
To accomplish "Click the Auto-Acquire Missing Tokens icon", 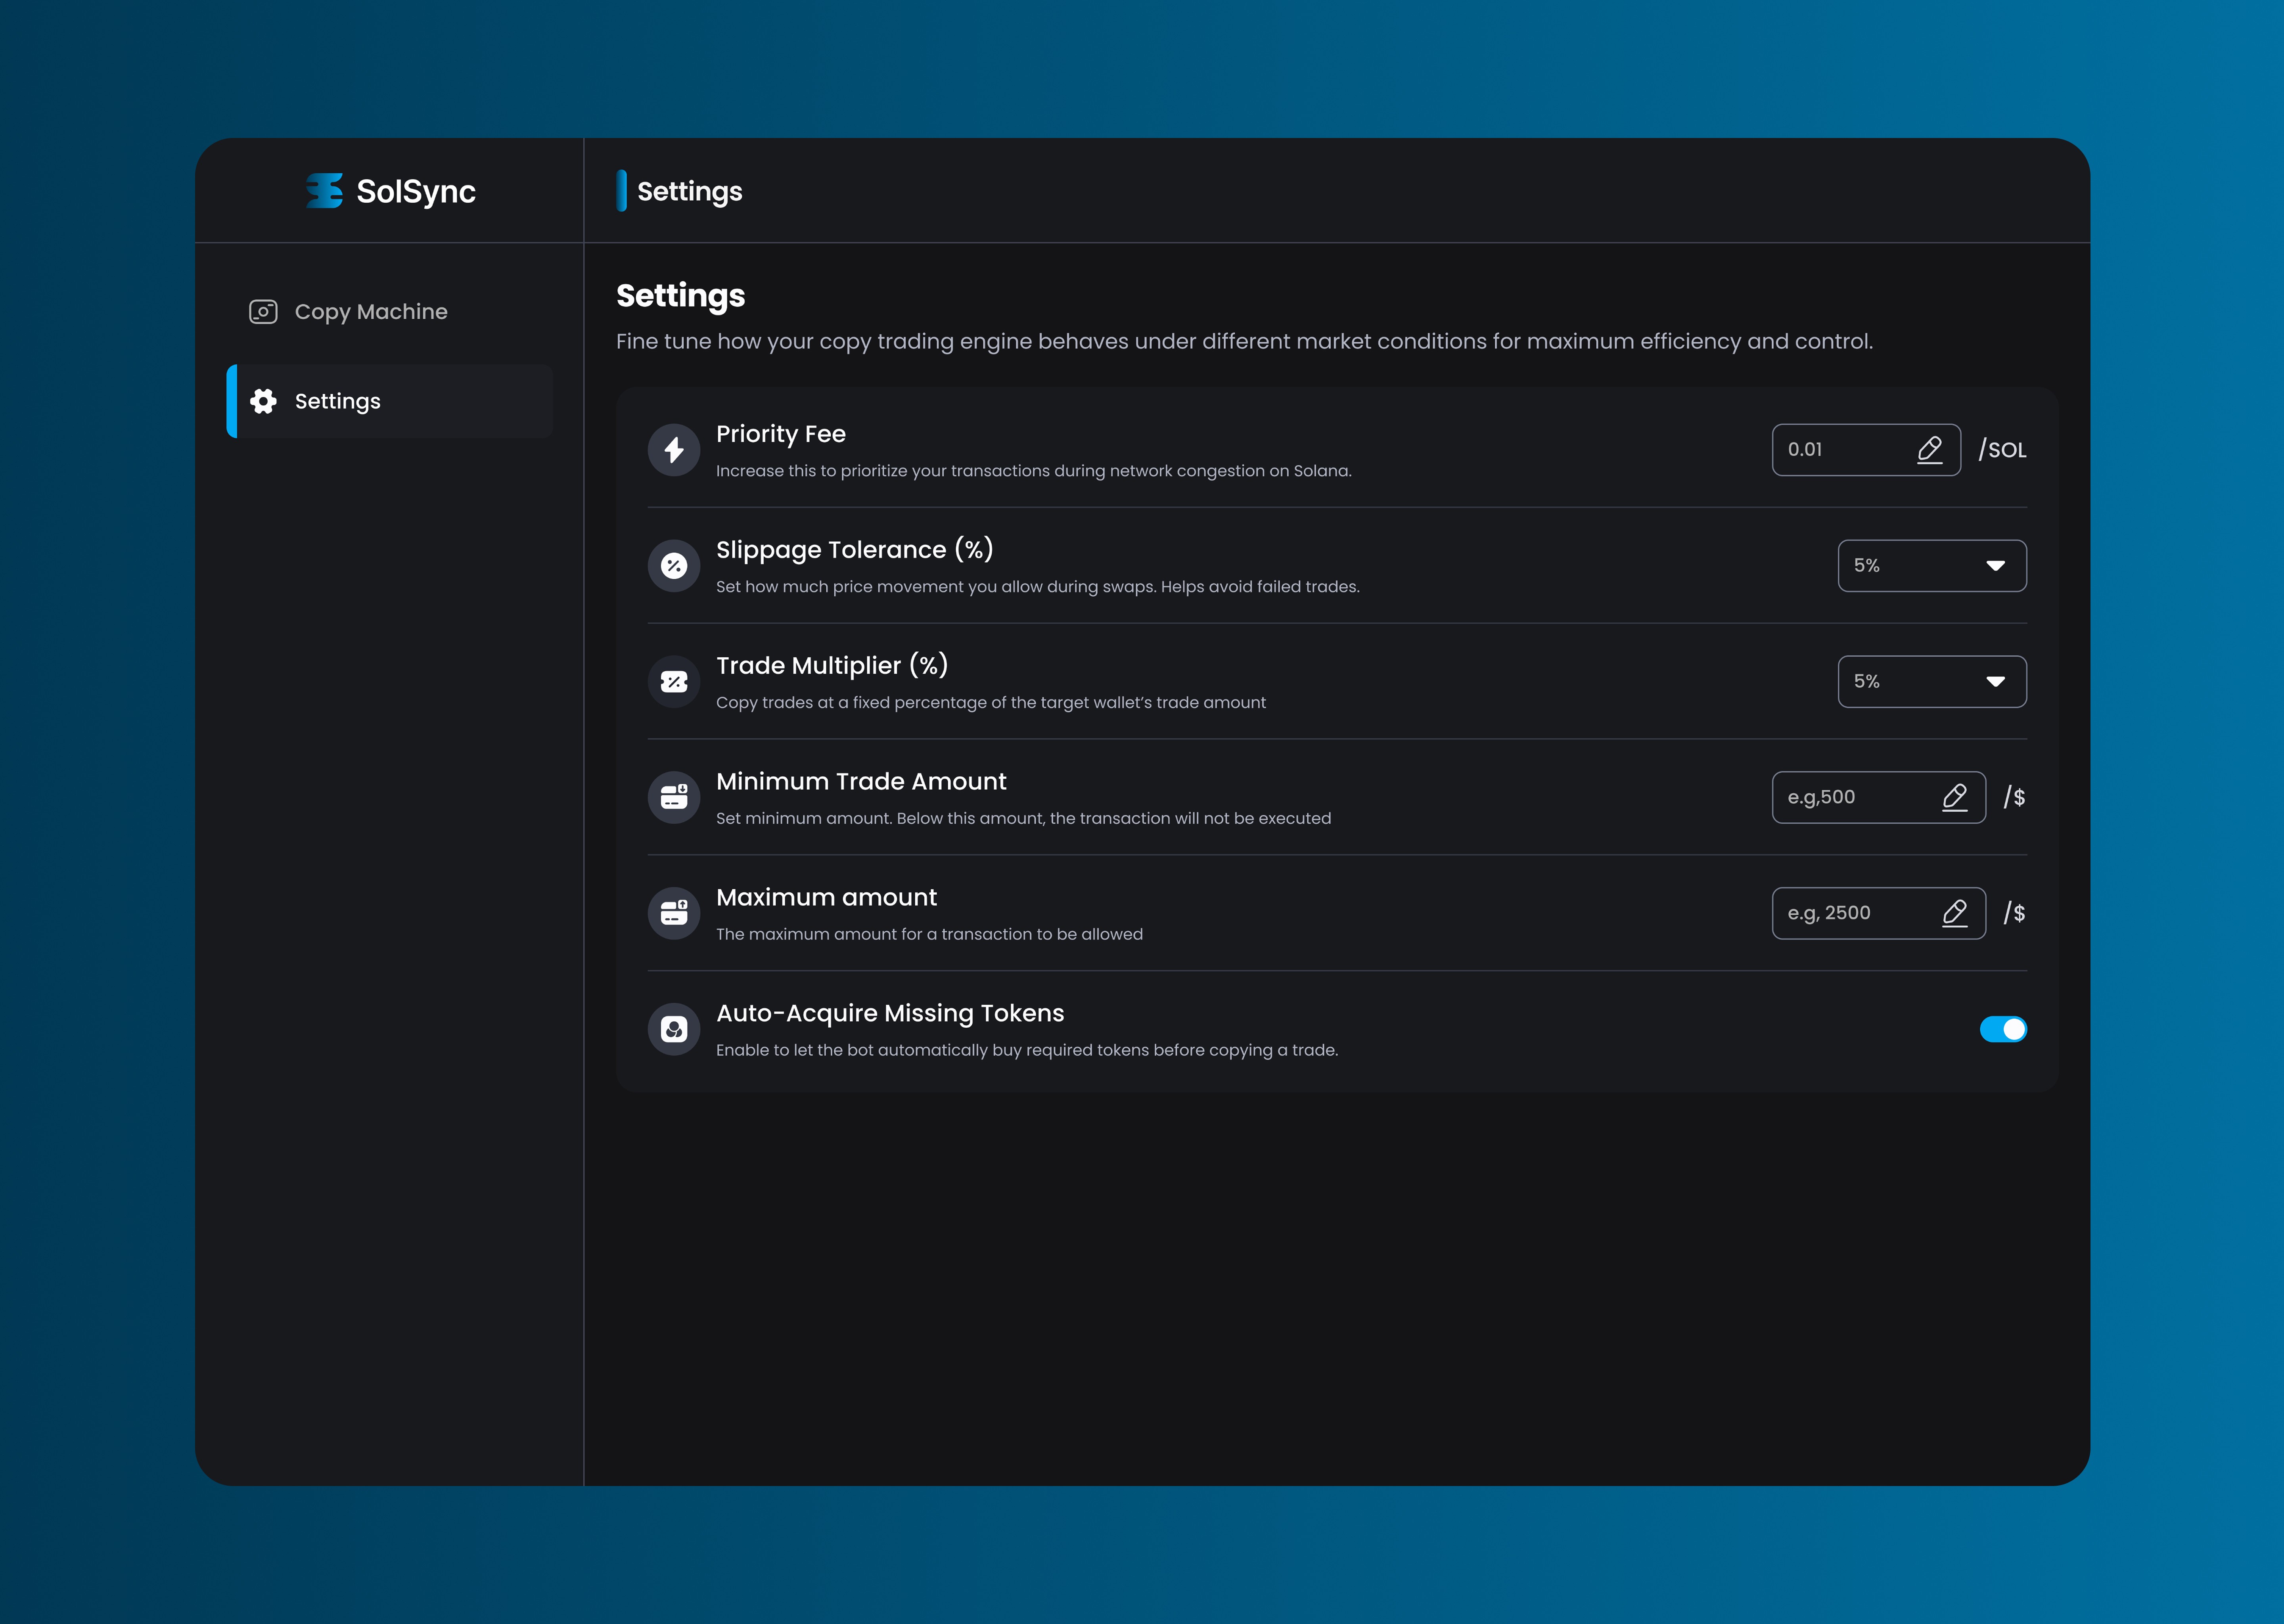I will pyautogui.click(x=674, y=1029).
